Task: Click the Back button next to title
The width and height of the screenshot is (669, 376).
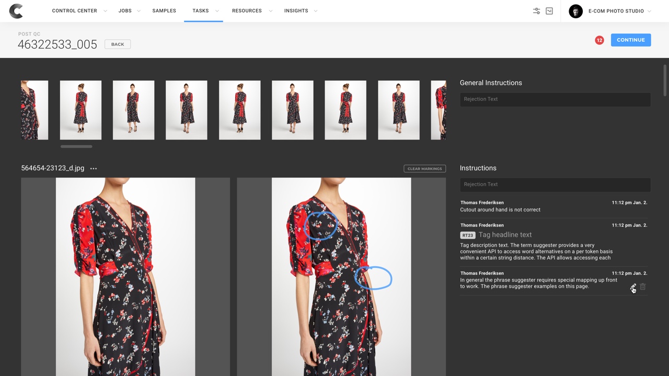Action: [x=118, y=44]
